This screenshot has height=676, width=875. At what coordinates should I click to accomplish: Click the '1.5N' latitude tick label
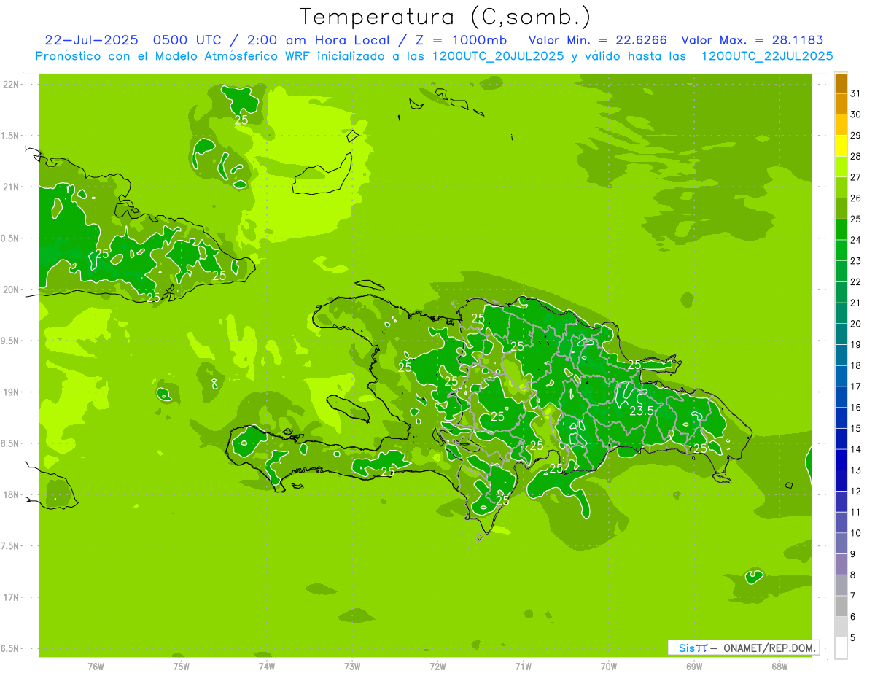[11, 136]
